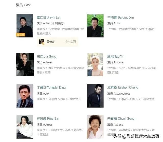Open the 雷佳音 Jiayin Lei name link
This screenshot has width=163, height=142.
pos(48,17)
